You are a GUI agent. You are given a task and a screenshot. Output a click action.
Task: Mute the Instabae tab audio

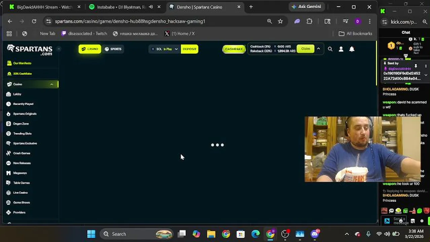[x=151, y=7]
